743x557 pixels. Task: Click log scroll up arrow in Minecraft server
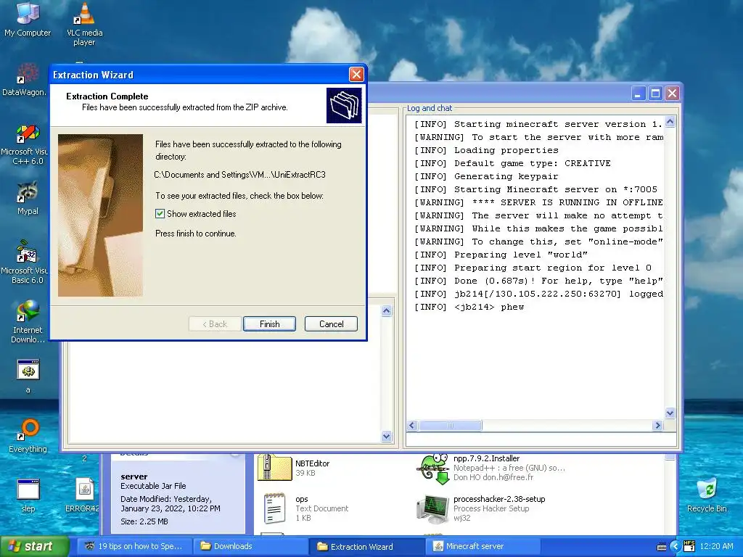coord(670,122)
